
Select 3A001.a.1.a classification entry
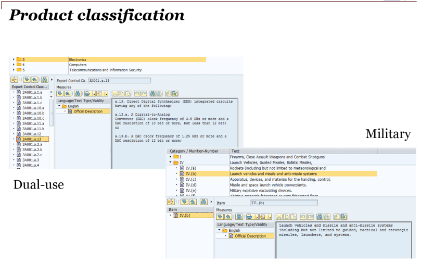click(32, 92)
